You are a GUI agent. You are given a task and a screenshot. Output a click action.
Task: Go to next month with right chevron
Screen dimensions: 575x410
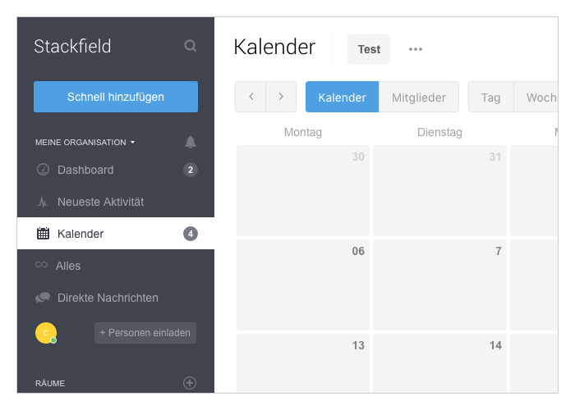[x=281, y=97]
